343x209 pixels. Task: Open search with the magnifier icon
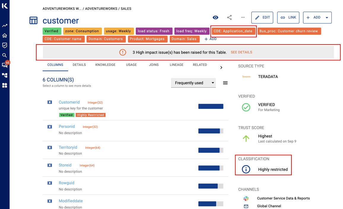[4, 55]
